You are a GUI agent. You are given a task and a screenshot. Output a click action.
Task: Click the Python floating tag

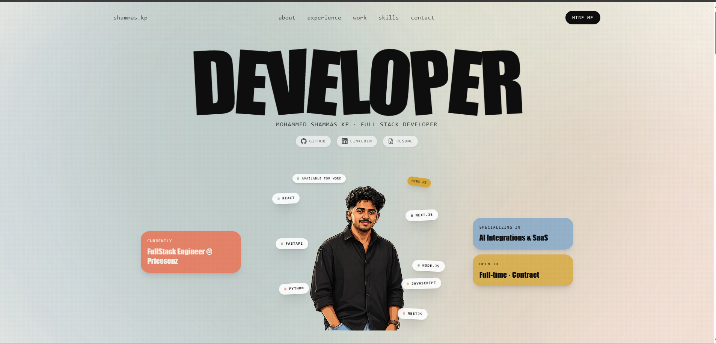pyautogui.click(x=294, y=289)
